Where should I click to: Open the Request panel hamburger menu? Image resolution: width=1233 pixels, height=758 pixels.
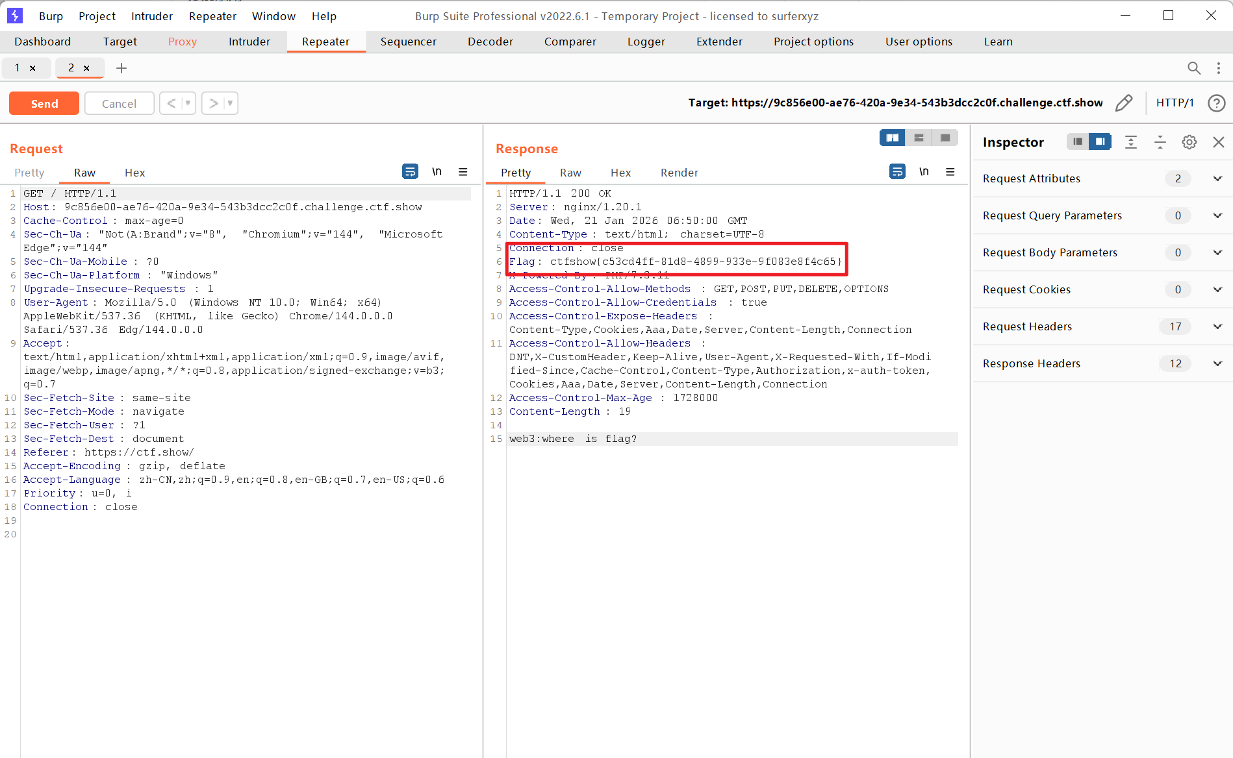coord(463,171)
